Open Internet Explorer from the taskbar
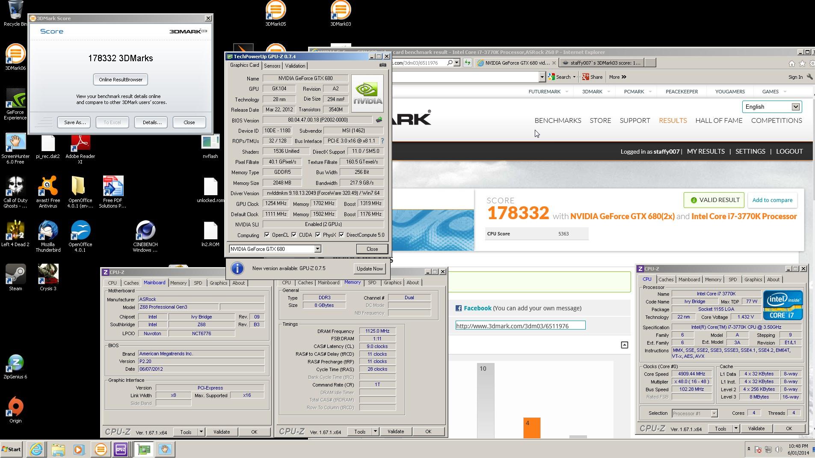This screenshot has width=815, height=458. coord(36,449)
